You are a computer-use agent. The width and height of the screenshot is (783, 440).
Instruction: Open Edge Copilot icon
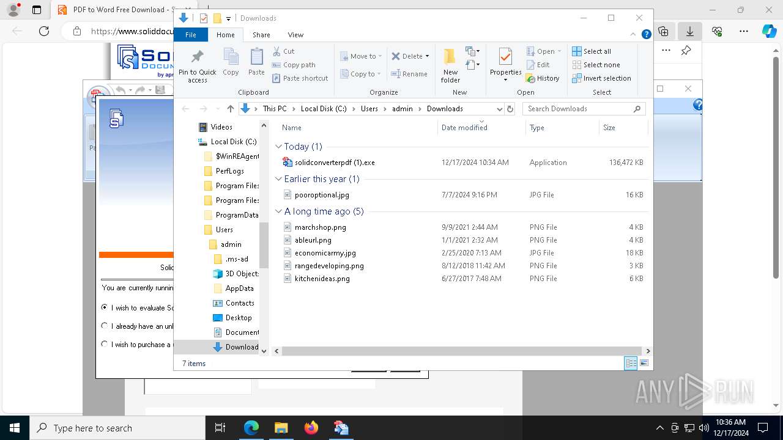pos(769,31)
